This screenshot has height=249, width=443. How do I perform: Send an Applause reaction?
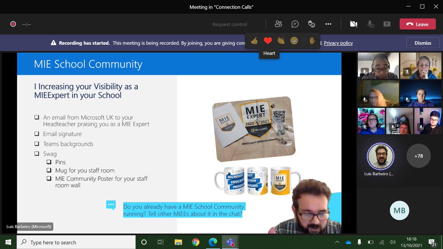tap(281, 41)
